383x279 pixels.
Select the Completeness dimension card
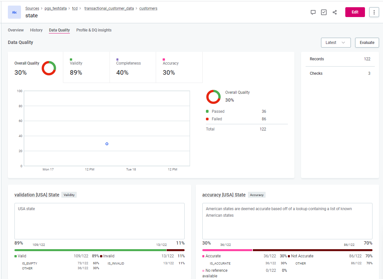(x=132, y=68)
